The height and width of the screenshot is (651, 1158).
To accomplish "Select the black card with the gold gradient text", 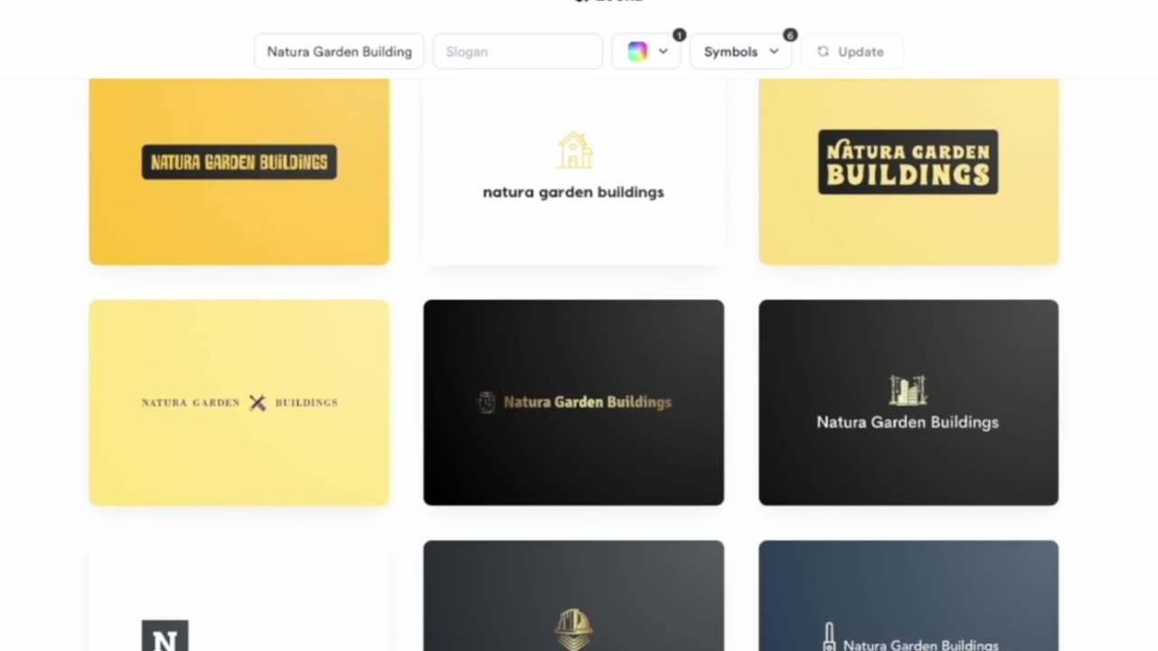I will coord(574,402).
